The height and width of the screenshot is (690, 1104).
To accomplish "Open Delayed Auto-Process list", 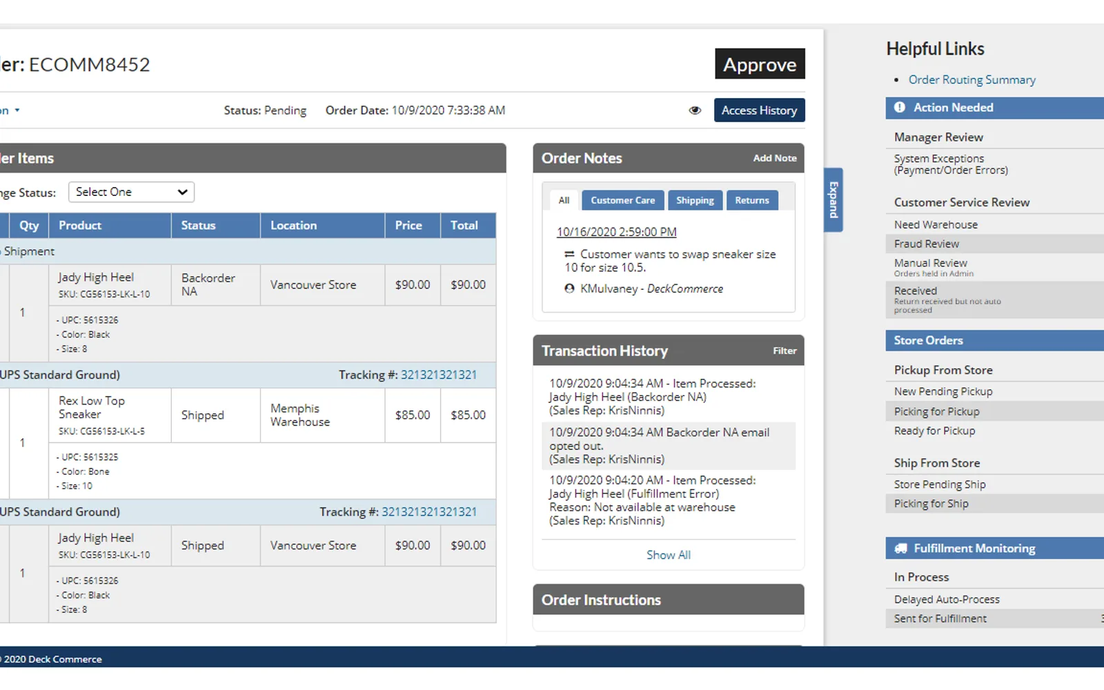I will tap(947, 600).
